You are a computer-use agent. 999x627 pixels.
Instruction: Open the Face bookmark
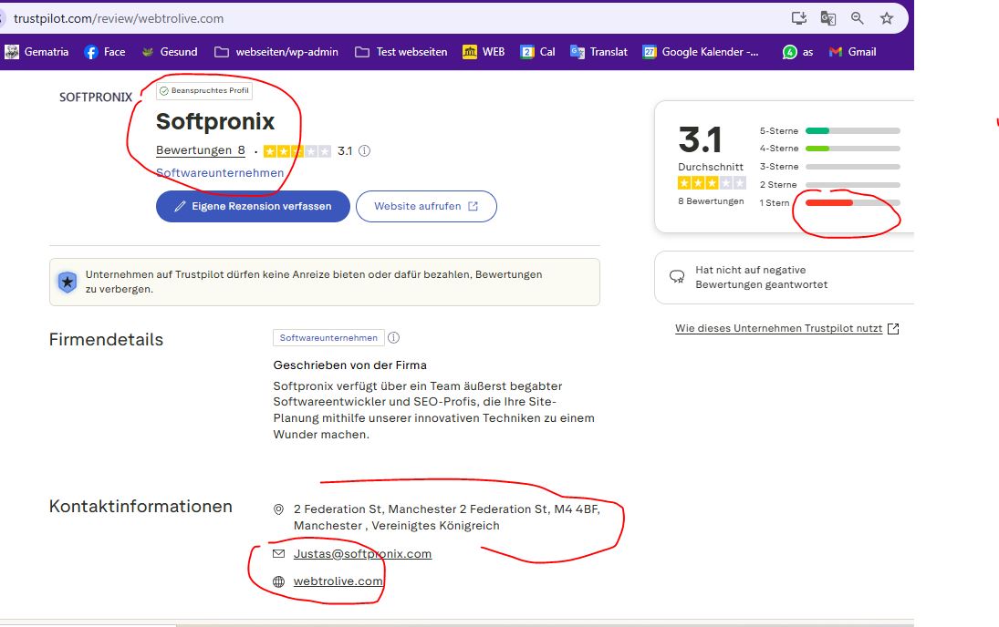point(105,52)
